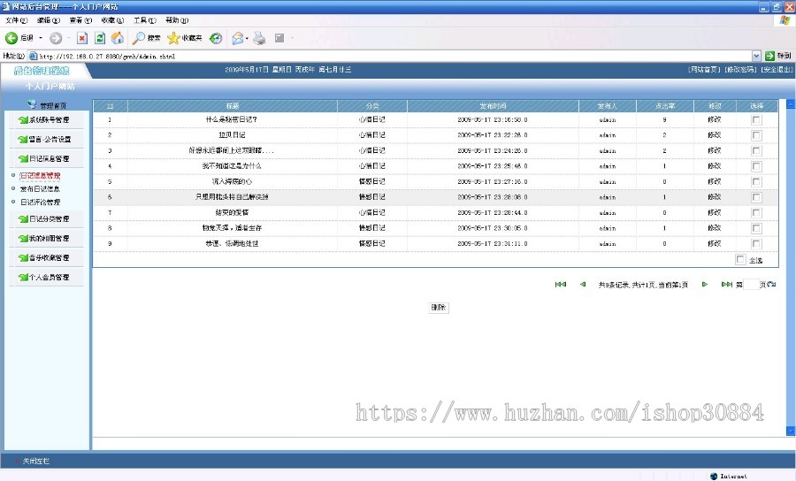Open the 帮助(H) menu

click(177, 20)
